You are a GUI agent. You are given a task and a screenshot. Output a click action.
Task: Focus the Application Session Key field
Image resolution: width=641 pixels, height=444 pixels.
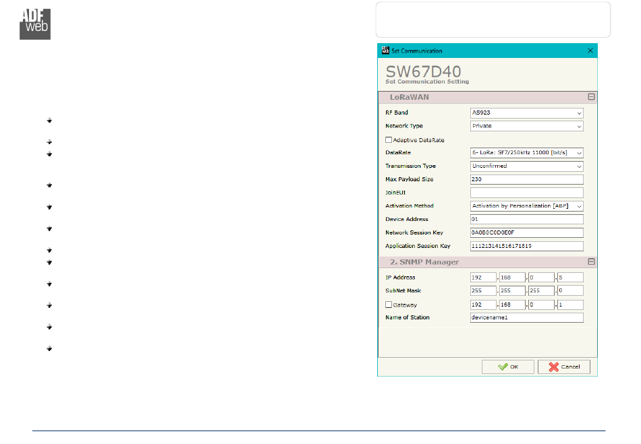tap(526, 246)
